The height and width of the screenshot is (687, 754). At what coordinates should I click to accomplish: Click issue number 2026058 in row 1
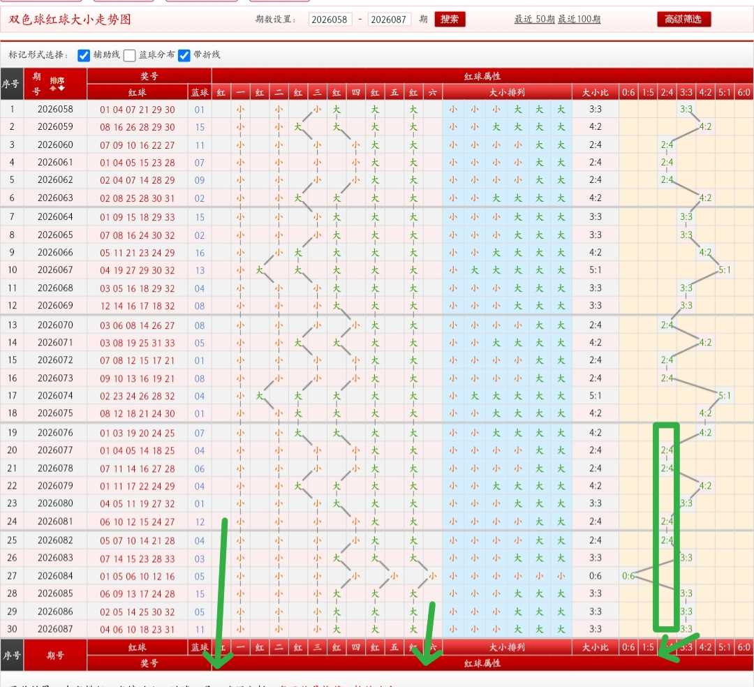[x=55, y=109]
